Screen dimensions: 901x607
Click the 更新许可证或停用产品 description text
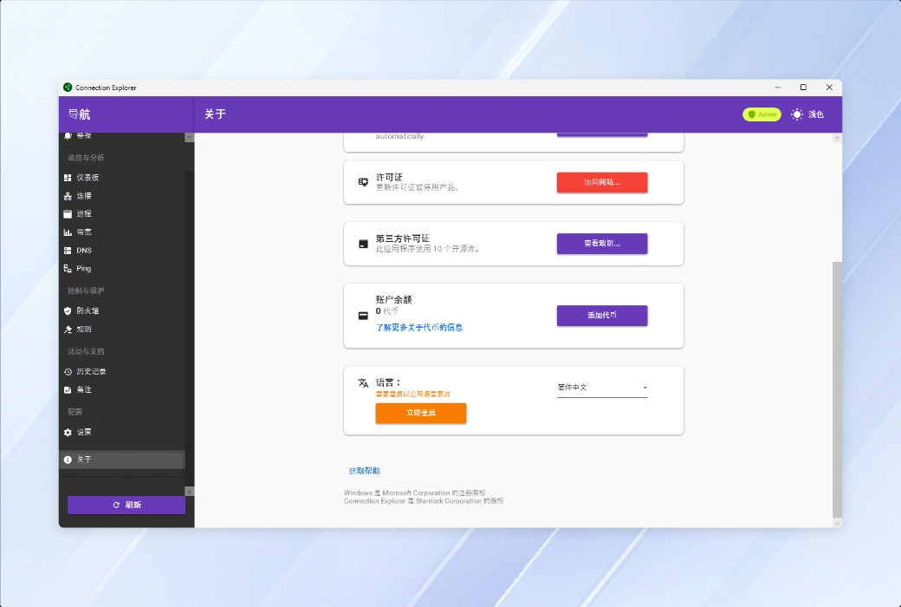click(x=418, y=187)
